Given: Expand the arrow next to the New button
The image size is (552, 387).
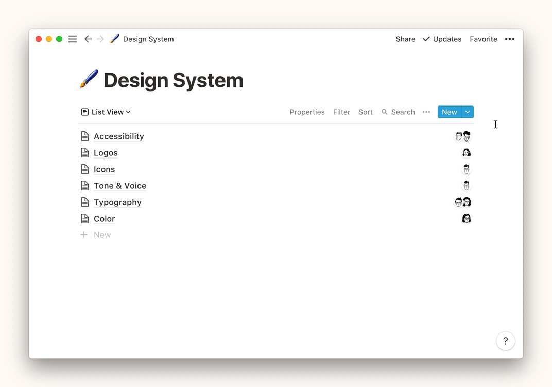Looking at the screenshot, I should coord(468,112).
